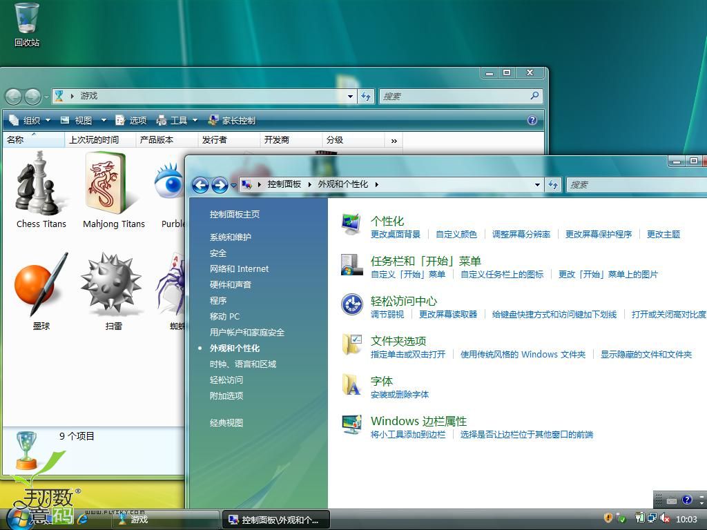Expand the arrow after 外观和个性化 in breadcrumb
This screenshot has height=530, width=707.
point(376,184)
